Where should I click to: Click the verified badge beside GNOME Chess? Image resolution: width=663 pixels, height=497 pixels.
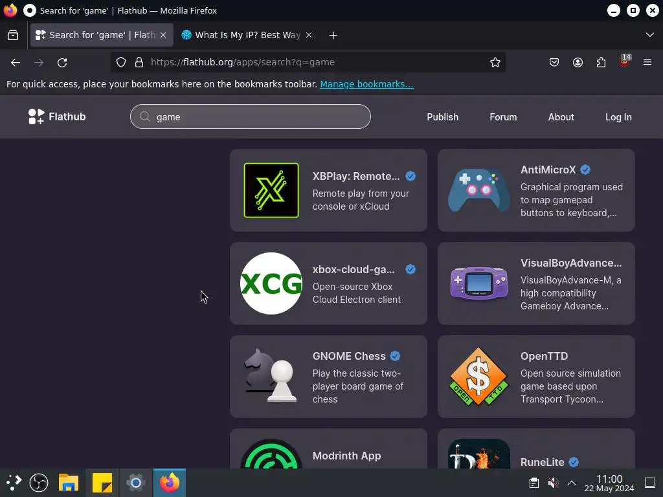click(395, 357)
